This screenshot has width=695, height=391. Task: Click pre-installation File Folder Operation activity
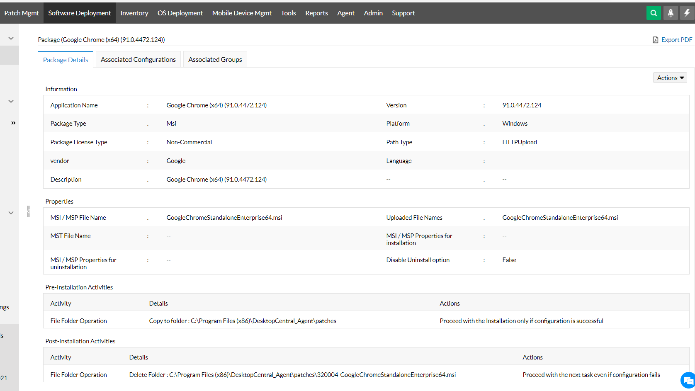tap(79, 321)
